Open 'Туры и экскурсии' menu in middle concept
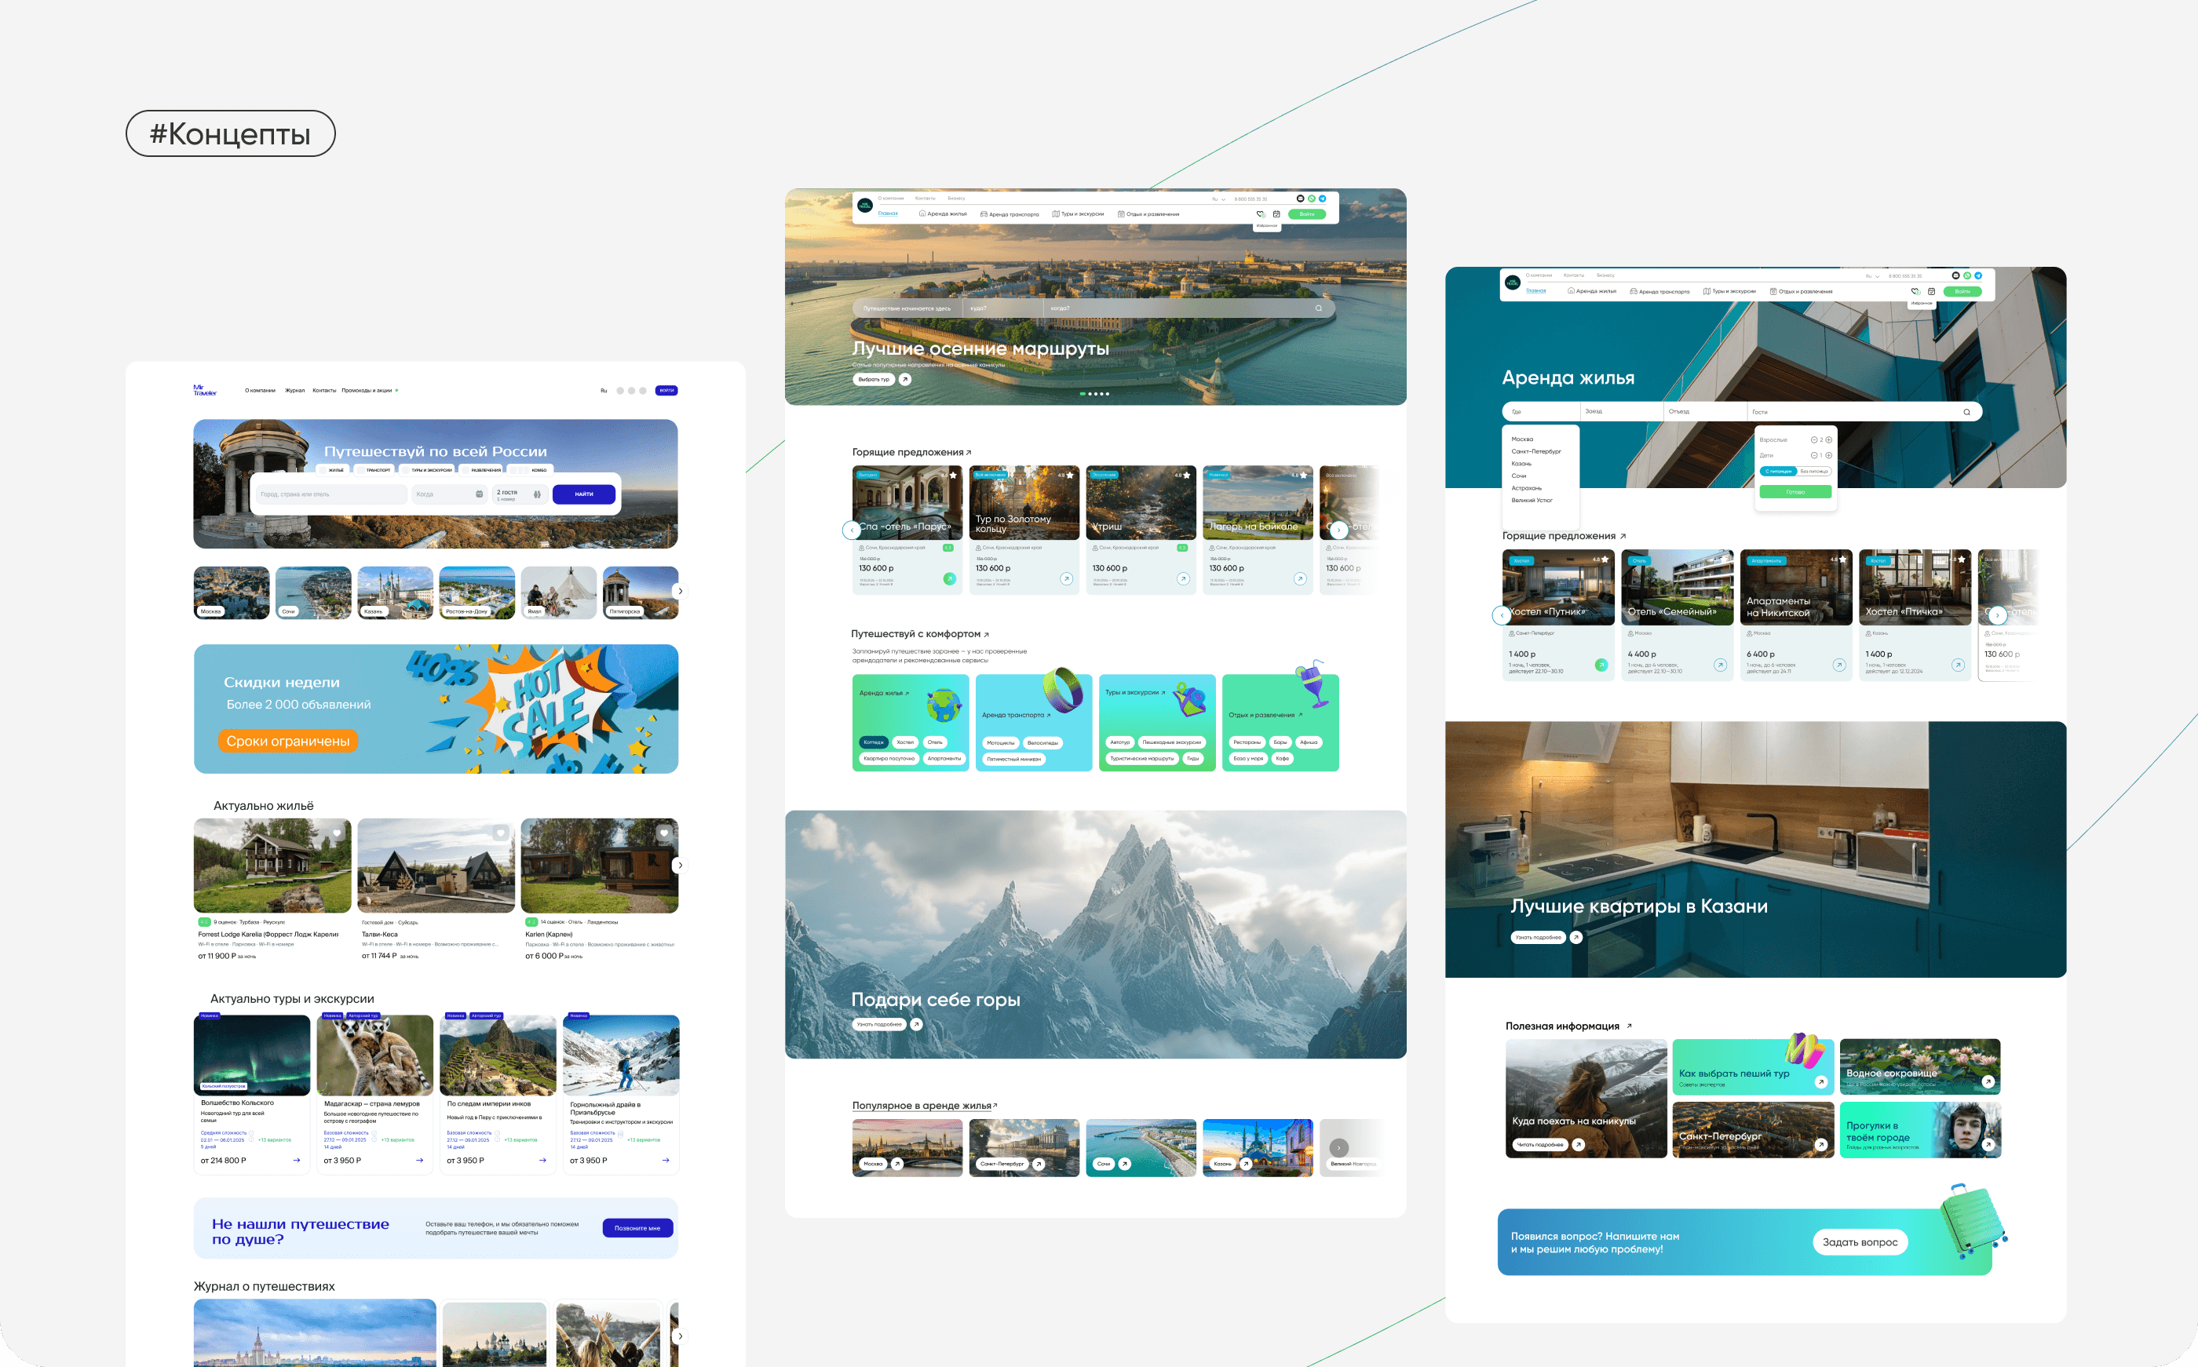The height and width of the screenshot is (1367, 2198). (x=1078, y=214)
